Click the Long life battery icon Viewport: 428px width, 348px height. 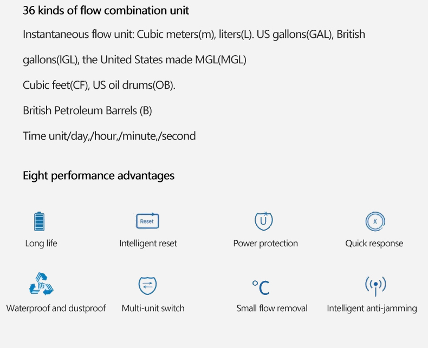[x=39, y=221]
